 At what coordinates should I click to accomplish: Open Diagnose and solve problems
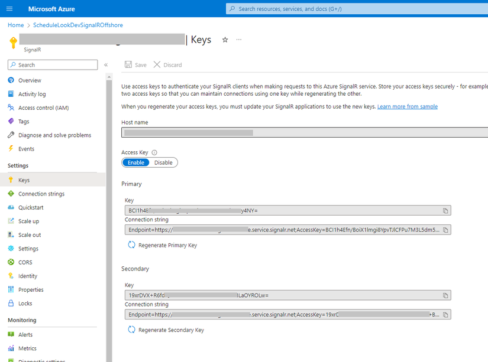pyautogui.click(x=54, y=135)
